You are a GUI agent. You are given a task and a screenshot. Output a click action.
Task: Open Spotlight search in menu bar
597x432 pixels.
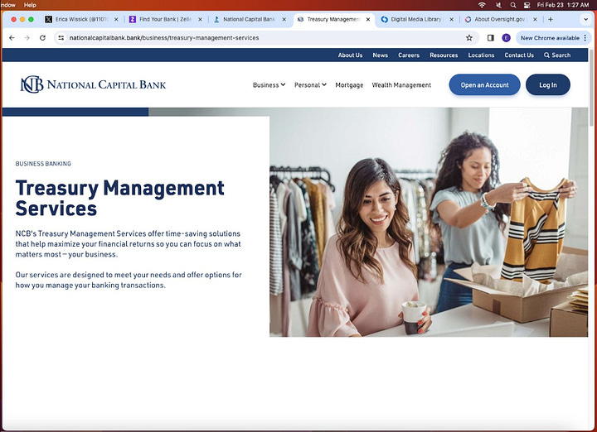pos(513,5)
